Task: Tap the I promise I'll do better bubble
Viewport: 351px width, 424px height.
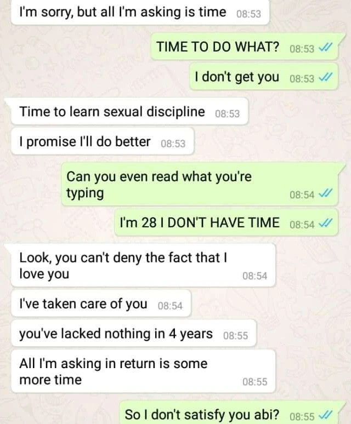Action: click(103, 141)
